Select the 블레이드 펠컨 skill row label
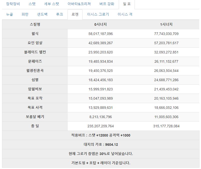 click(x=35, y=52)
